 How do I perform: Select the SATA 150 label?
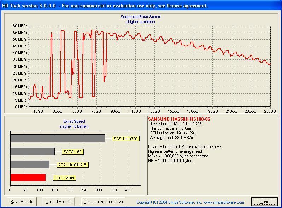pyautogui.click(x=73, y=152)
